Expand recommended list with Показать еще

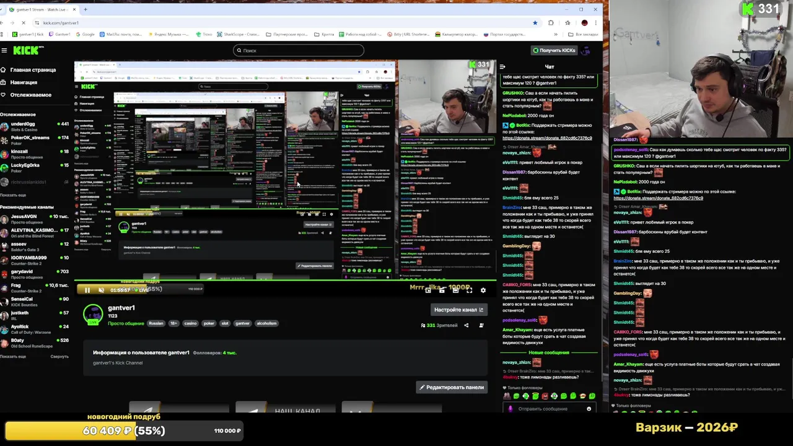(13, 356)
